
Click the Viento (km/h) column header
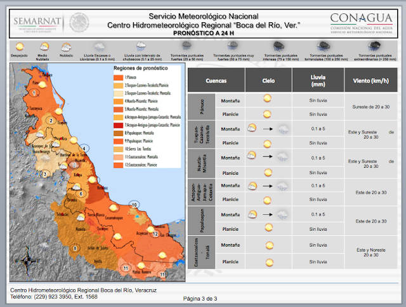370,80
